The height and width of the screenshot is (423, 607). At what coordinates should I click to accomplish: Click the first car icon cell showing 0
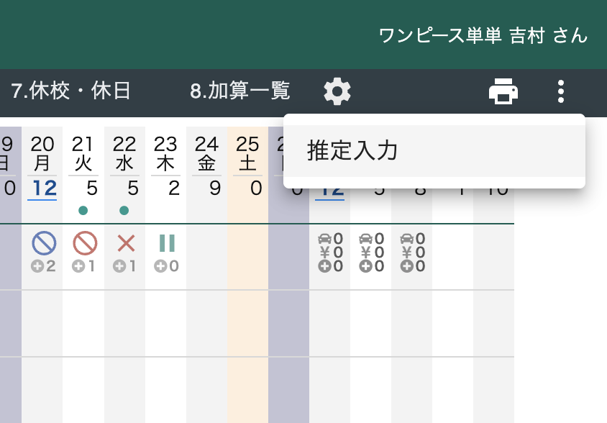click(331, 238)
